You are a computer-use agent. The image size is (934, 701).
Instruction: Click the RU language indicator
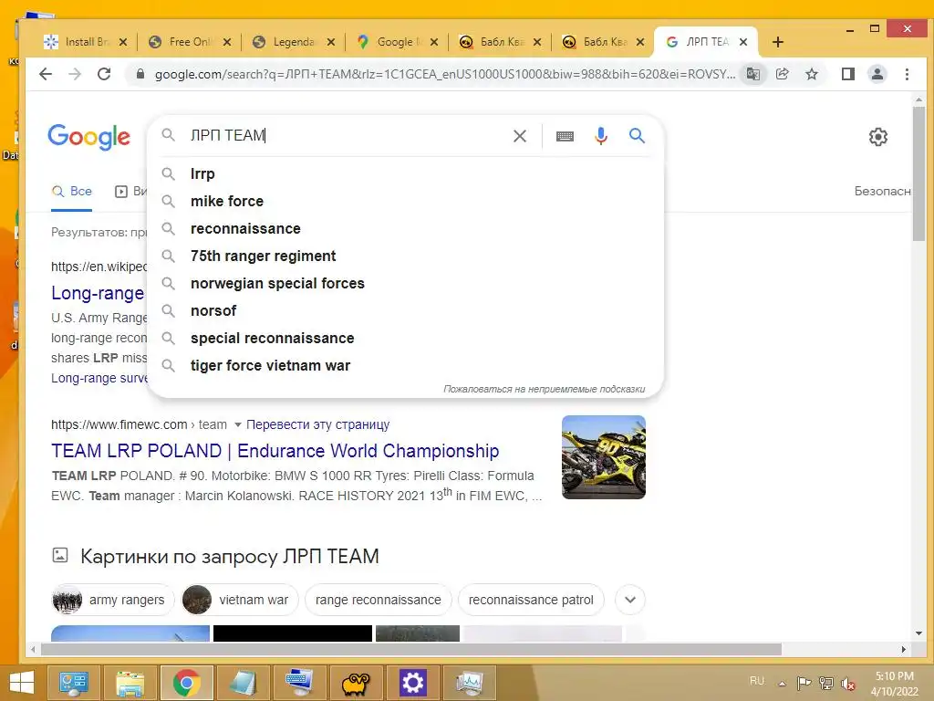pos(757,681)
